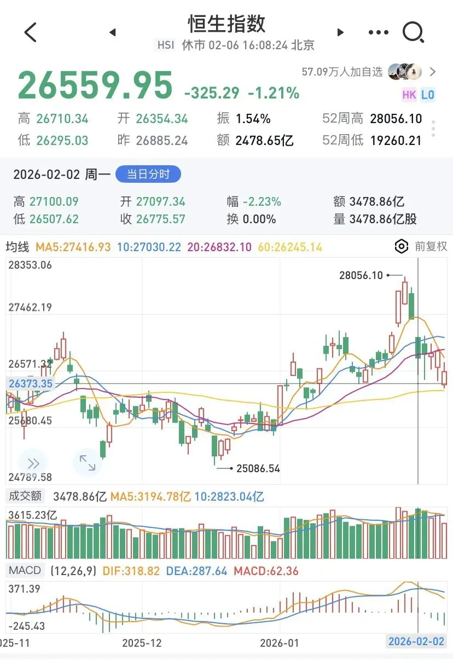Tap MACD parameters (12,26,9)
The image size is (453, 667).
click(73, 571)
